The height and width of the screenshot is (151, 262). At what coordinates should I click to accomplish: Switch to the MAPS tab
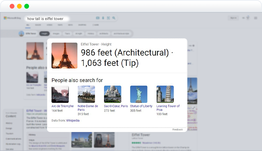(60, 25)
